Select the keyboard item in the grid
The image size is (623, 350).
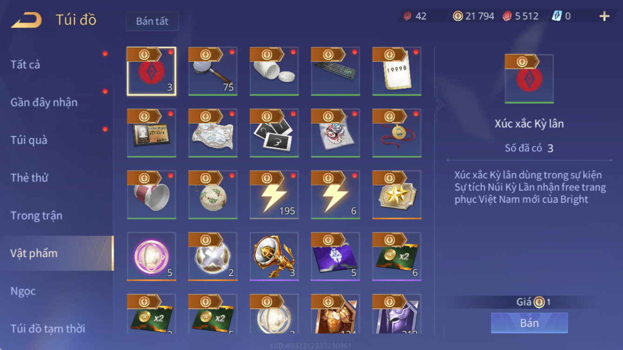[x=335, y=71]
